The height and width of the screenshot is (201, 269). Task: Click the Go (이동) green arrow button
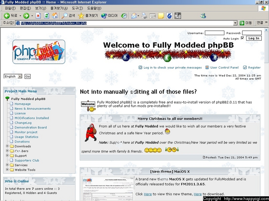[242, 23]
